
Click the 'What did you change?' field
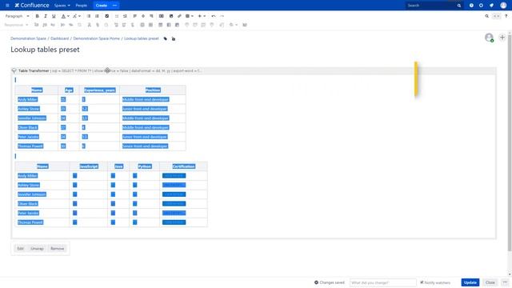point(382,282)
